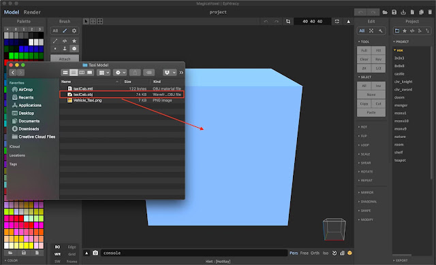Toggle Iso isometric camera mode

[x=326, y=253]
